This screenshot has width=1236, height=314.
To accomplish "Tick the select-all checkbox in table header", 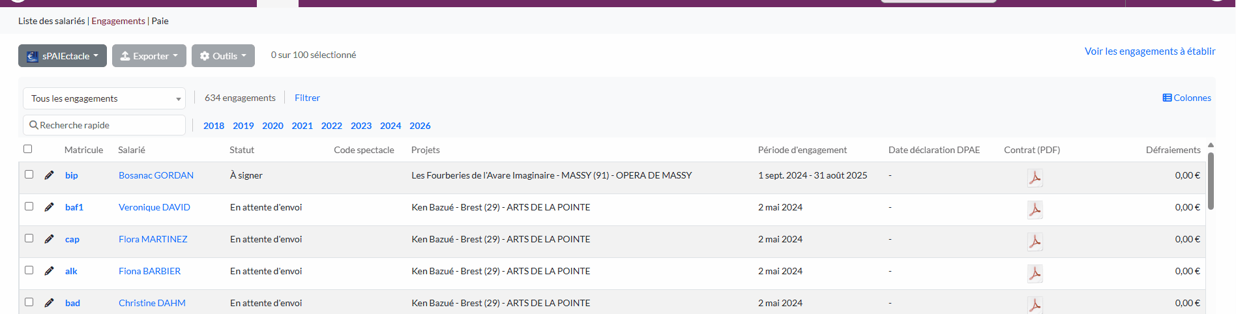I will [28, 149].
